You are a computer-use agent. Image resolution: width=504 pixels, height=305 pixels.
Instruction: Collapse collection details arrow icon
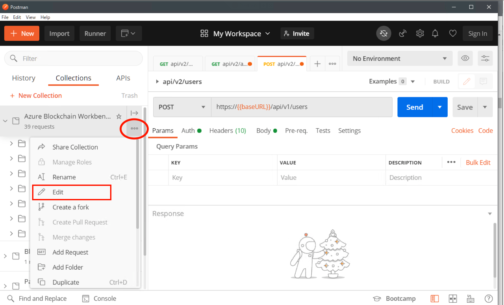pos(134,113)
